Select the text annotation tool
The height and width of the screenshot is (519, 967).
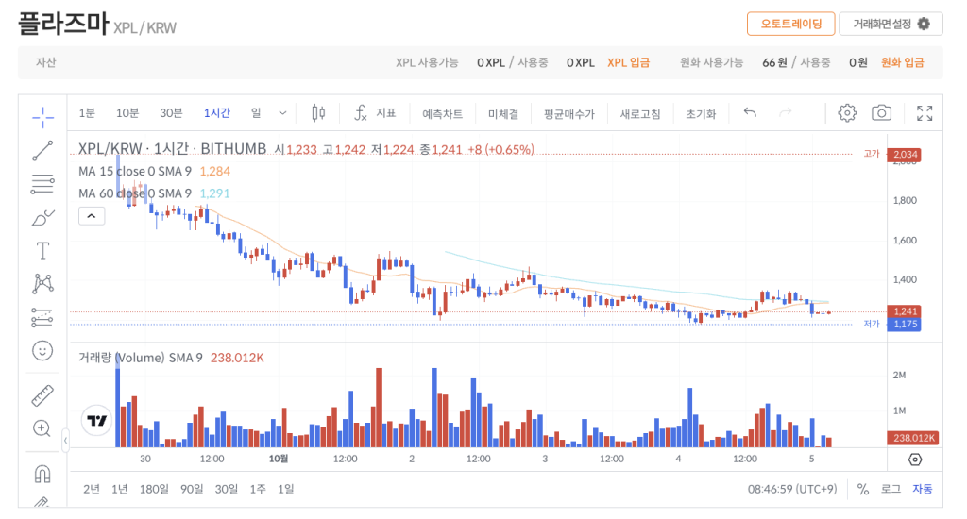(x=42, y=250)
